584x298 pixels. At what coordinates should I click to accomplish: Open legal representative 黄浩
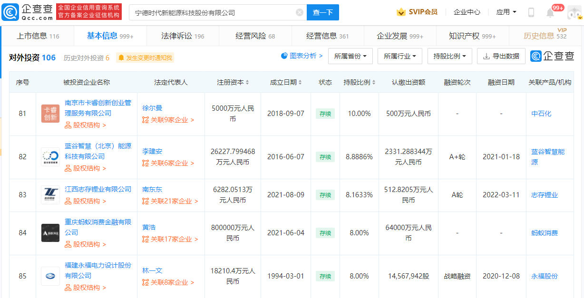click(149, 227)
